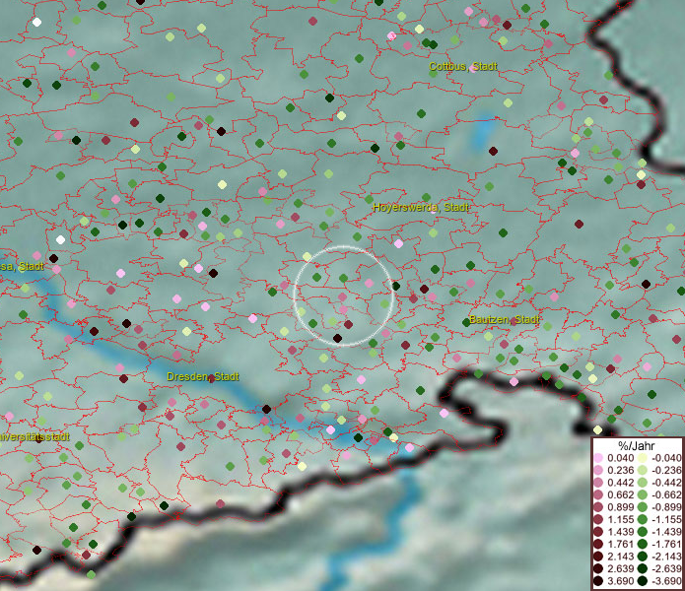Click the dark red point on Dresden label
Screen dimensions: 685x591
tap(211, 378)
